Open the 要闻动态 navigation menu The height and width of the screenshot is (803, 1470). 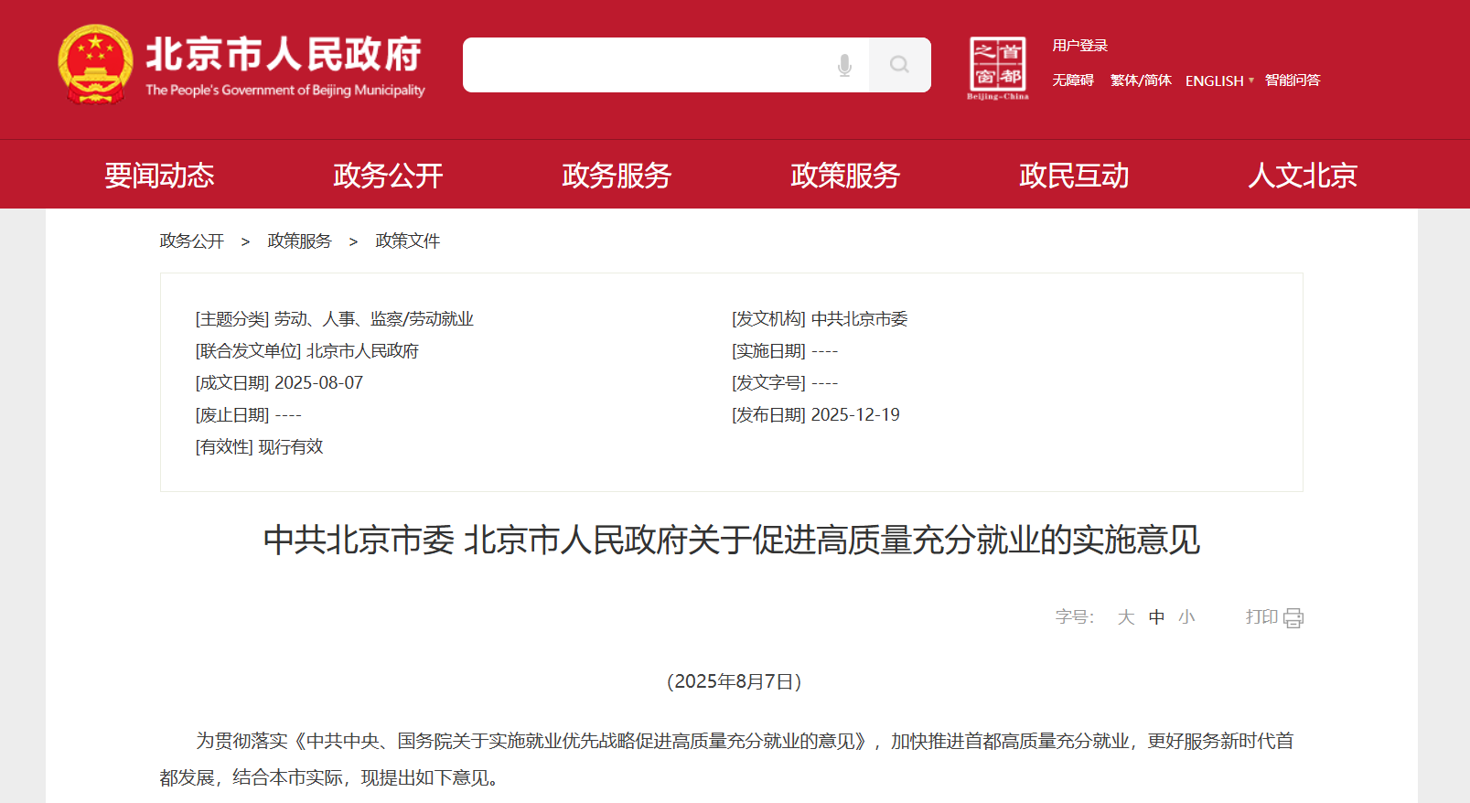tap(159, 175)
